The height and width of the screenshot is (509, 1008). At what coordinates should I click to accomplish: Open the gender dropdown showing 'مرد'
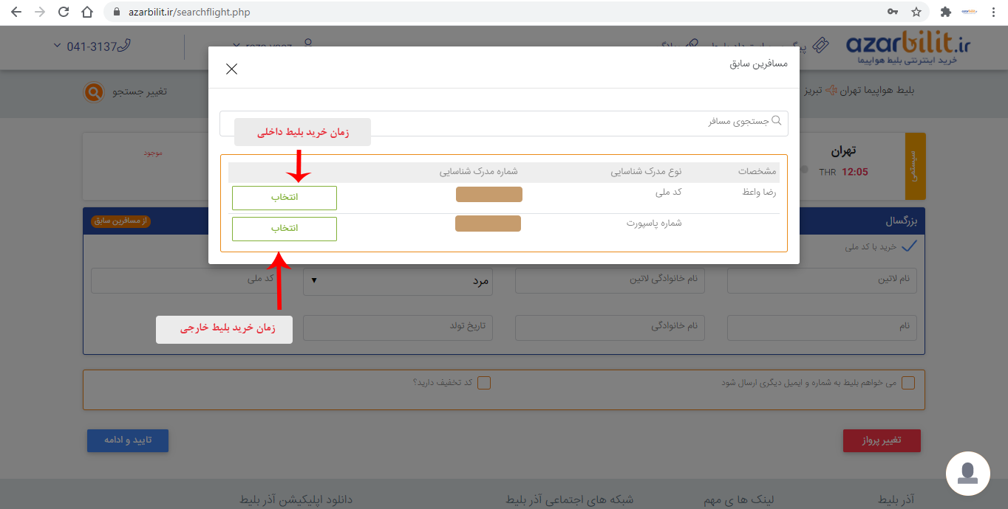398,281
